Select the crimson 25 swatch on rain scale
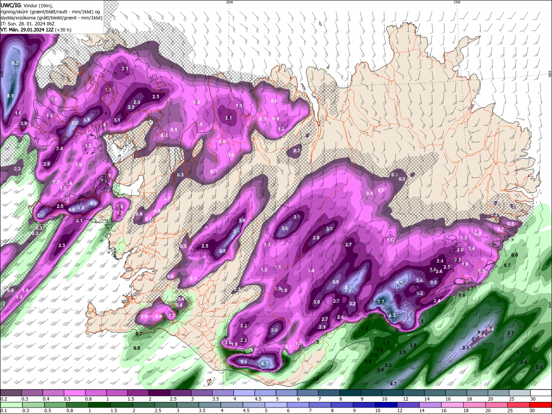The width and height of the screenshot is (552, 414). (x=518, y=405)
